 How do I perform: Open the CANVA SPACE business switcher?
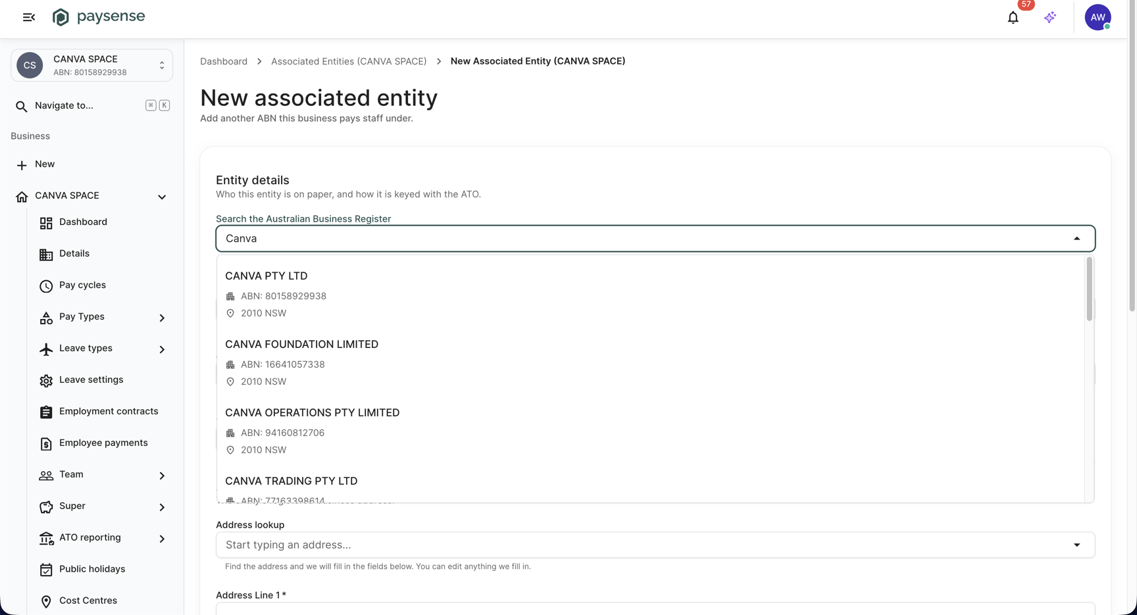coord(91,65)
